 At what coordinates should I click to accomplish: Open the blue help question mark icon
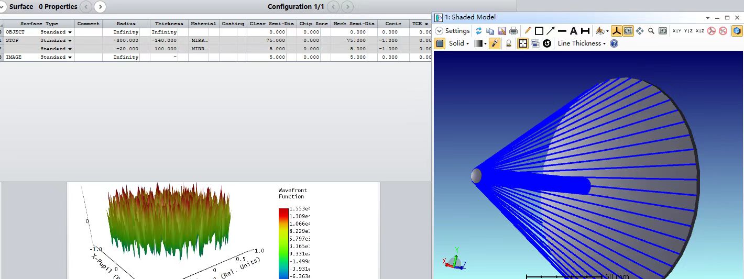614,43
